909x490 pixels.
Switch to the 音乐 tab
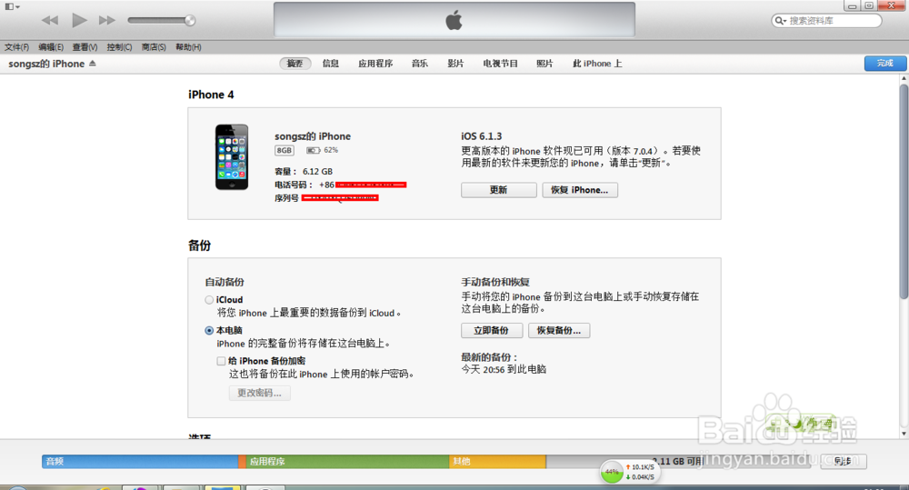pos(420,64)
